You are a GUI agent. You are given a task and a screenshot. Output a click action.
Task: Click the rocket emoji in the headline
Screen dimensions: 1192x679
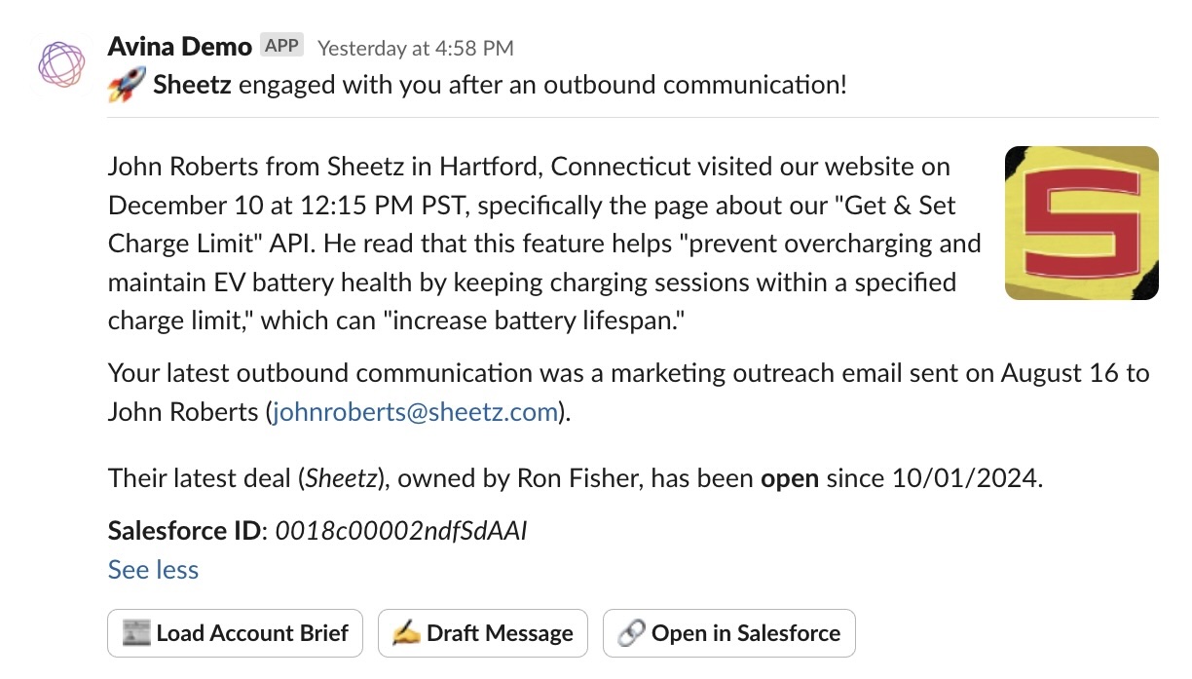point(126,87)
